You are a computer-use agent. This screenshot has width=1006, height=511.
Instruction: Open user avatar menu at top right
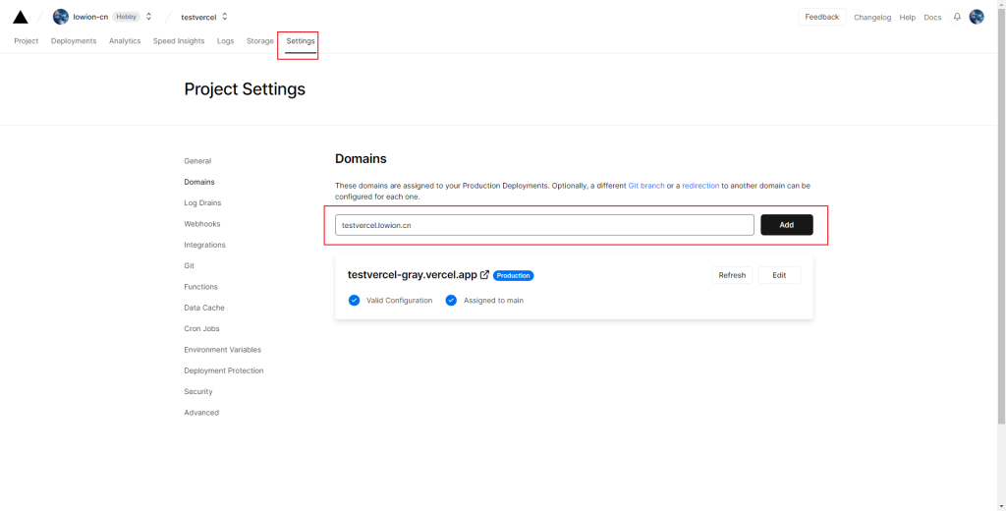click(977, 18)
